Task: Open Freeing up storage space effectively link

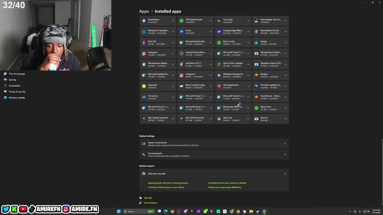Action: tap(224, 187)
